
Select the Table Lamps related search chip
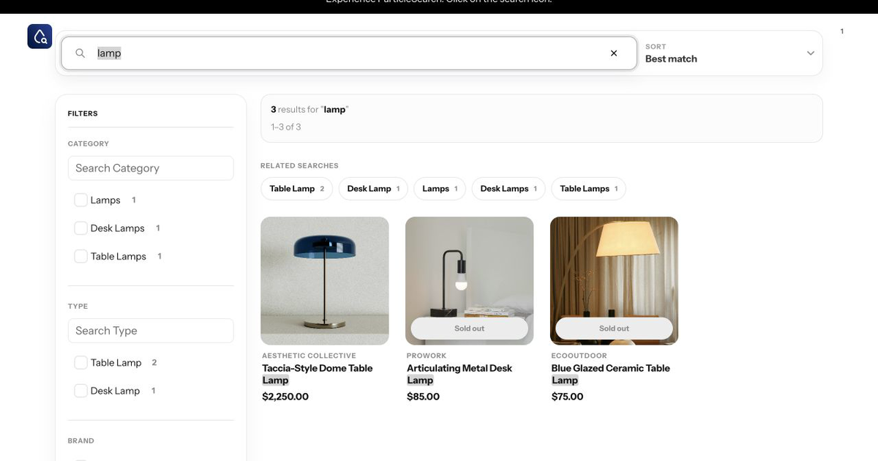click(x=588, y=189)
